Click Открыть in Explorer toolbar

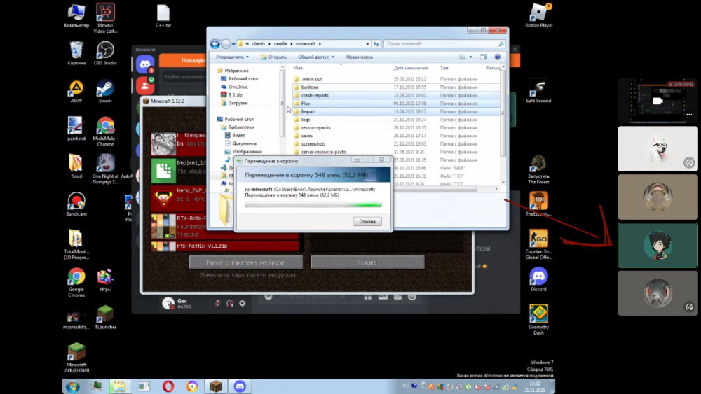(x=273, y=57)
